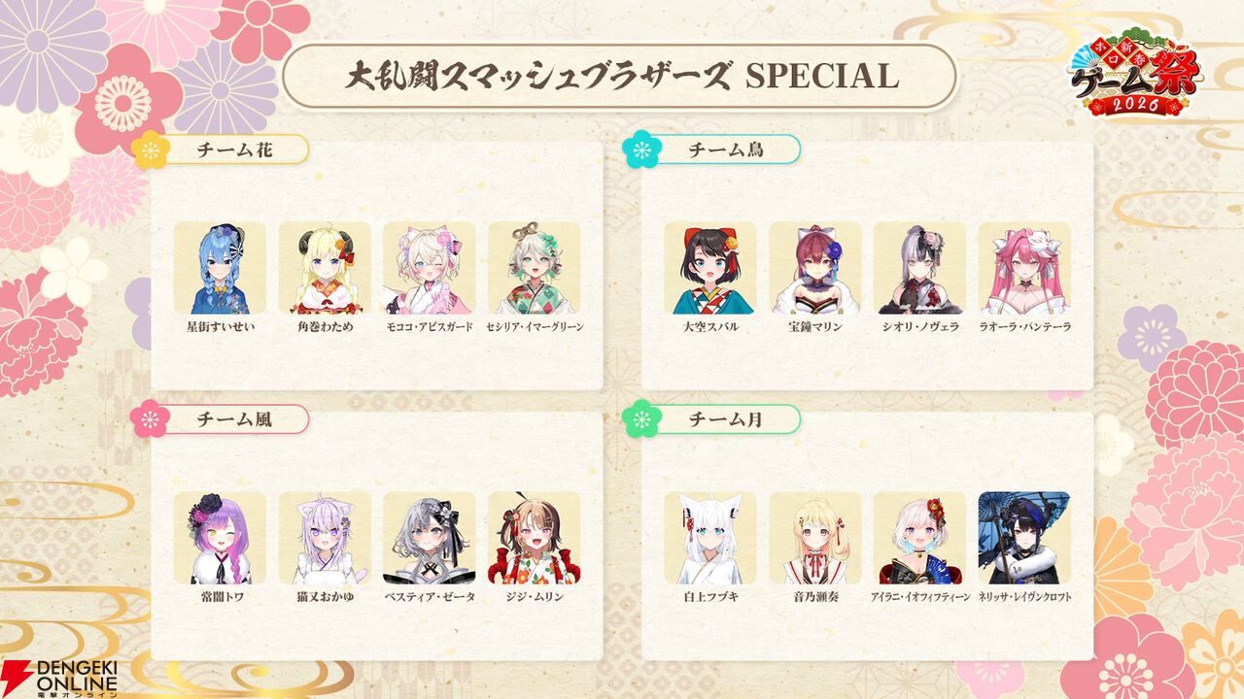Viewport: 1244px width, 699px height.
Task: Choose the 宝鐘マリン portrait
Action: (x=815, y=268)
